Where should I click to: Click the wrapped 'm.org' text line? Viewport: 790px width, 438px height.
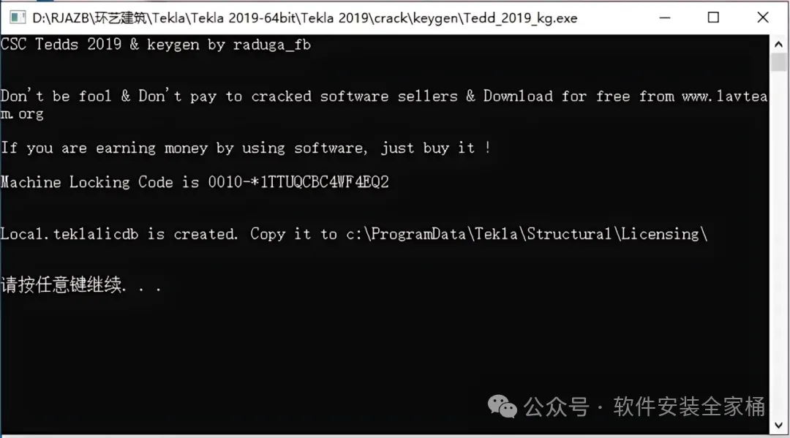point(22,114)
